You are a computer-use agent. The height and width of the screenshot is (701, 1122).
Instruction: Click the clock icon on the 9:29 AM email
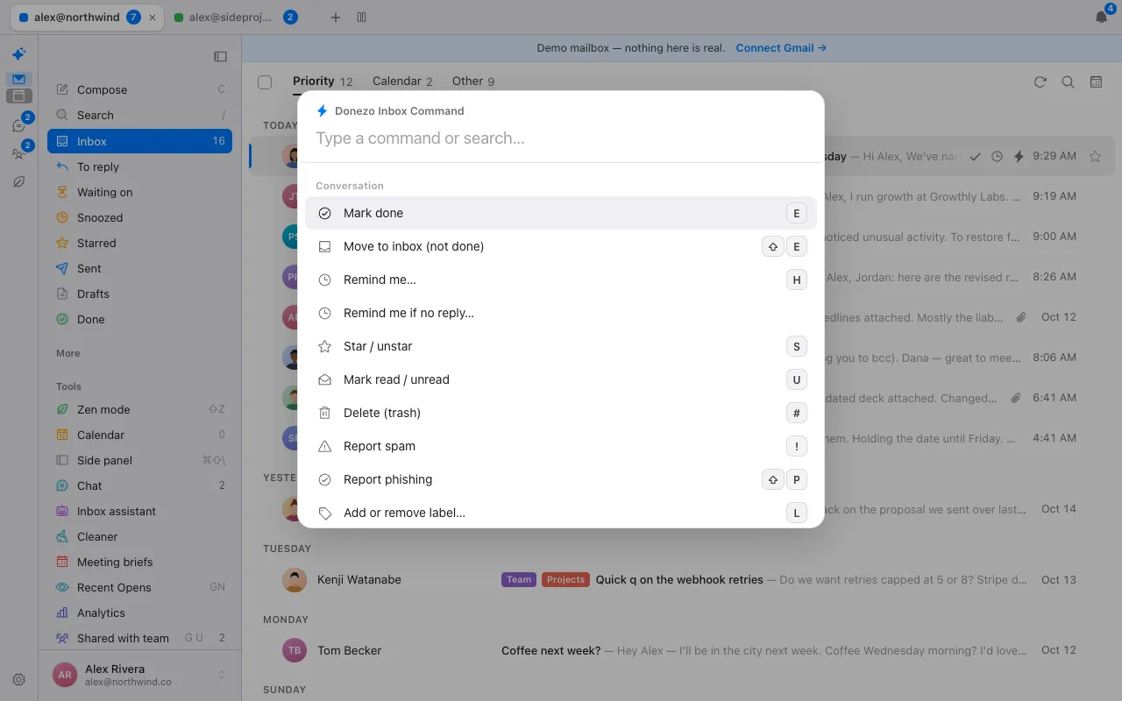click(x=997, y=157)
